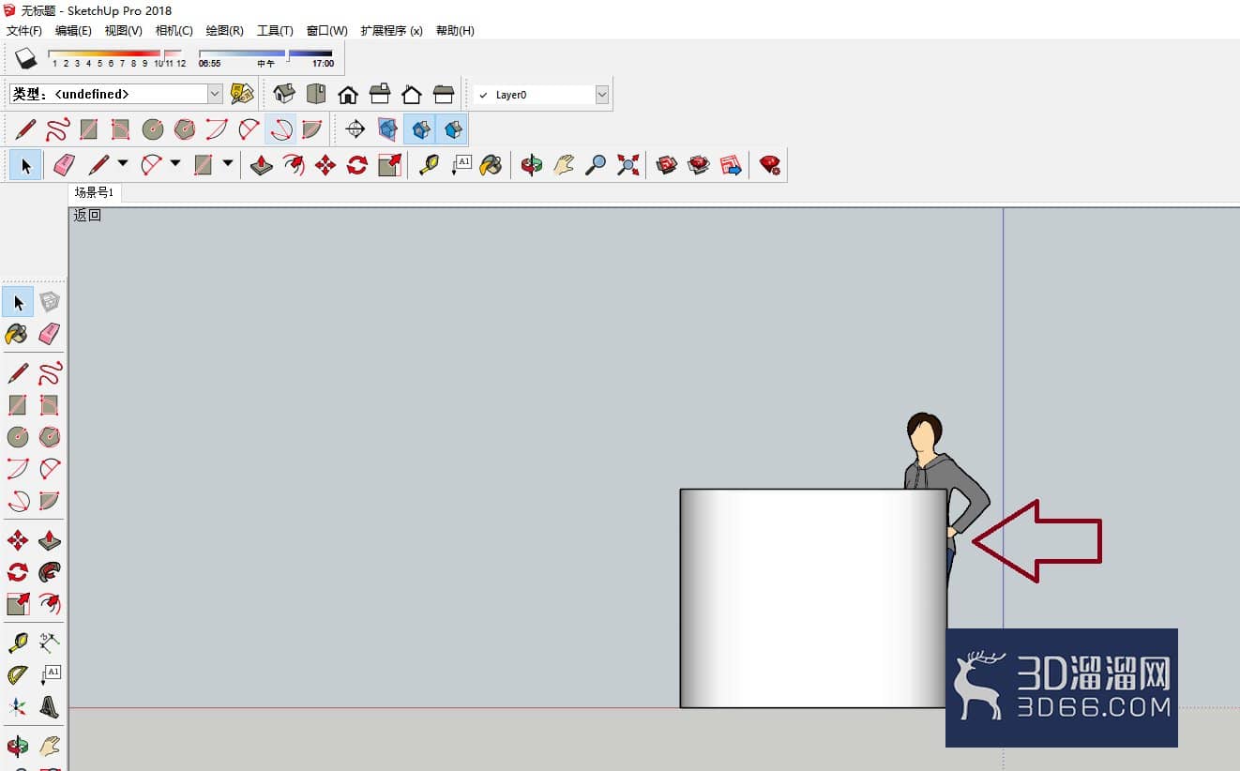Select Freehand in the left tool palette
This screenshot has height=771, width=1240.
(x=50, y=373)
